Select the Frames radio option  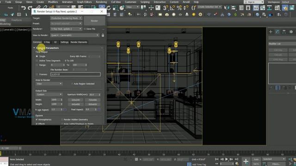click(x=37, y=74)
